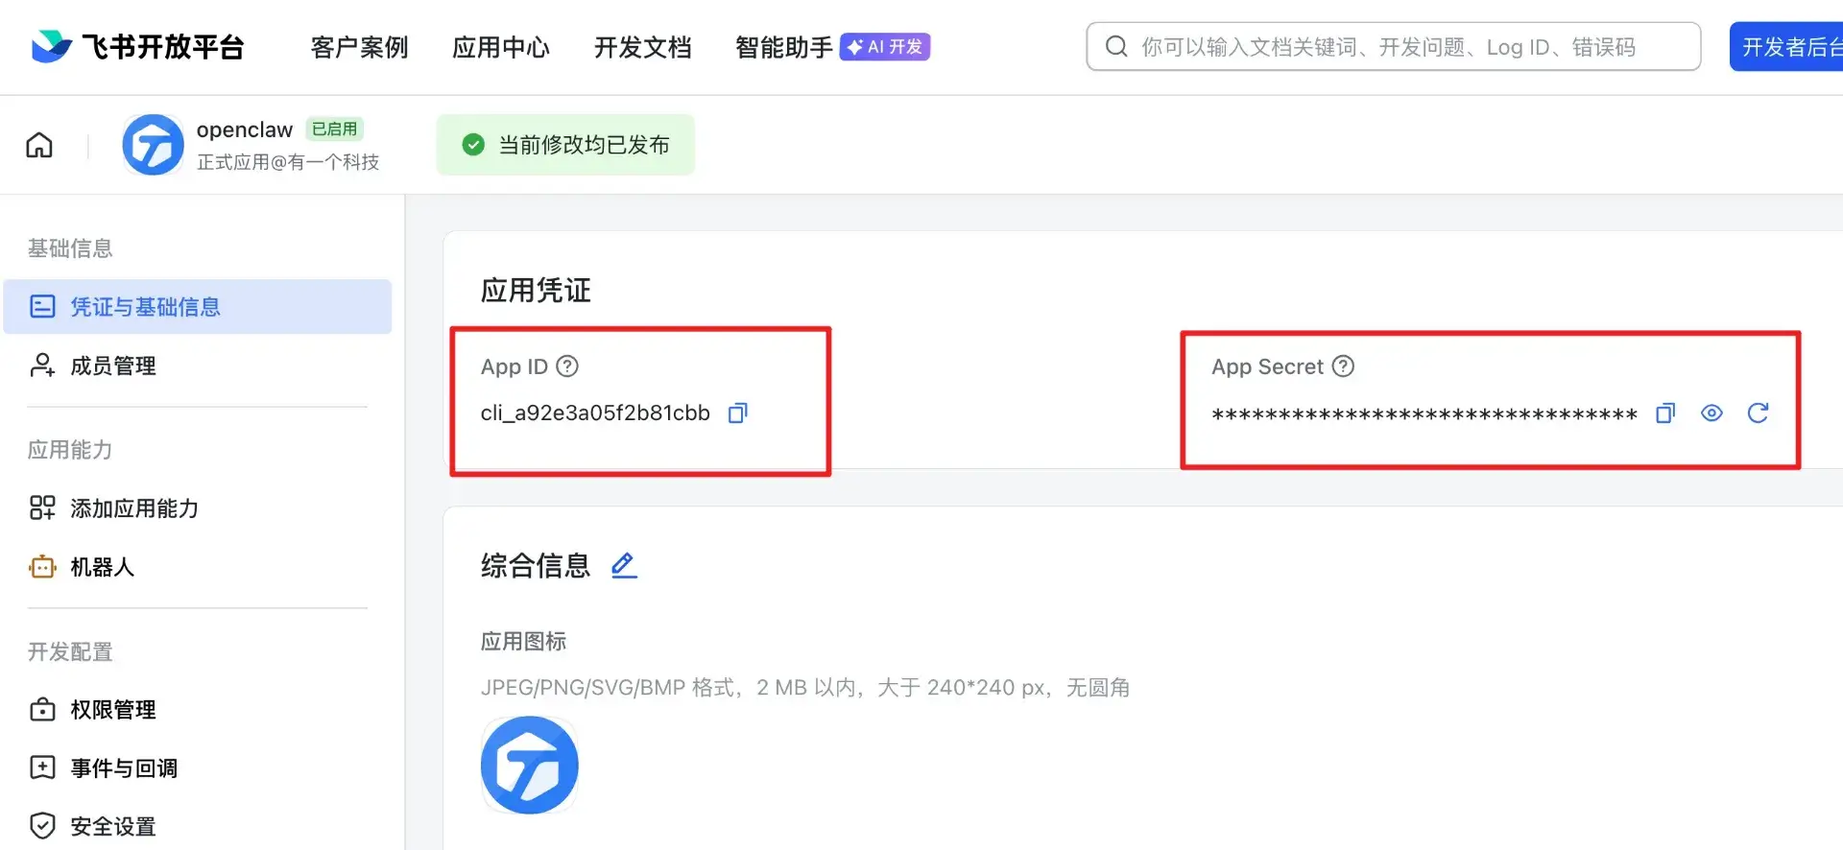Click the app icon thumbnail under 应用图标

pos(530,766)
